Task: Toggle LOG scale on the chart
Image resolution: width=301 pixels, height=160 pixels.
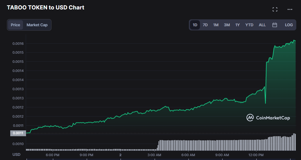Action: [289, 25]
